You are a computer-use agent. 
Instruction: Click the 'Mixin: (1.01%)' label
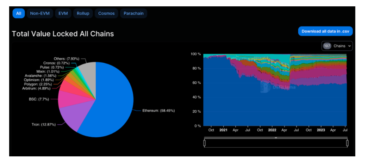(x=48, y=71)
